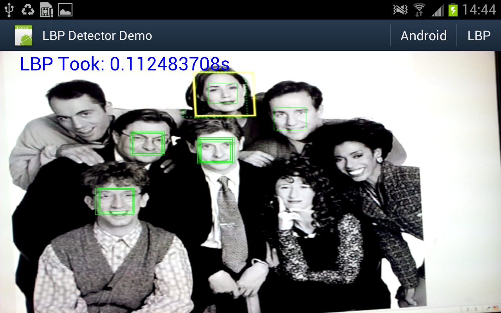
Task: Tap the Android app icon in action bar
Action: click(x=23, y=35)
